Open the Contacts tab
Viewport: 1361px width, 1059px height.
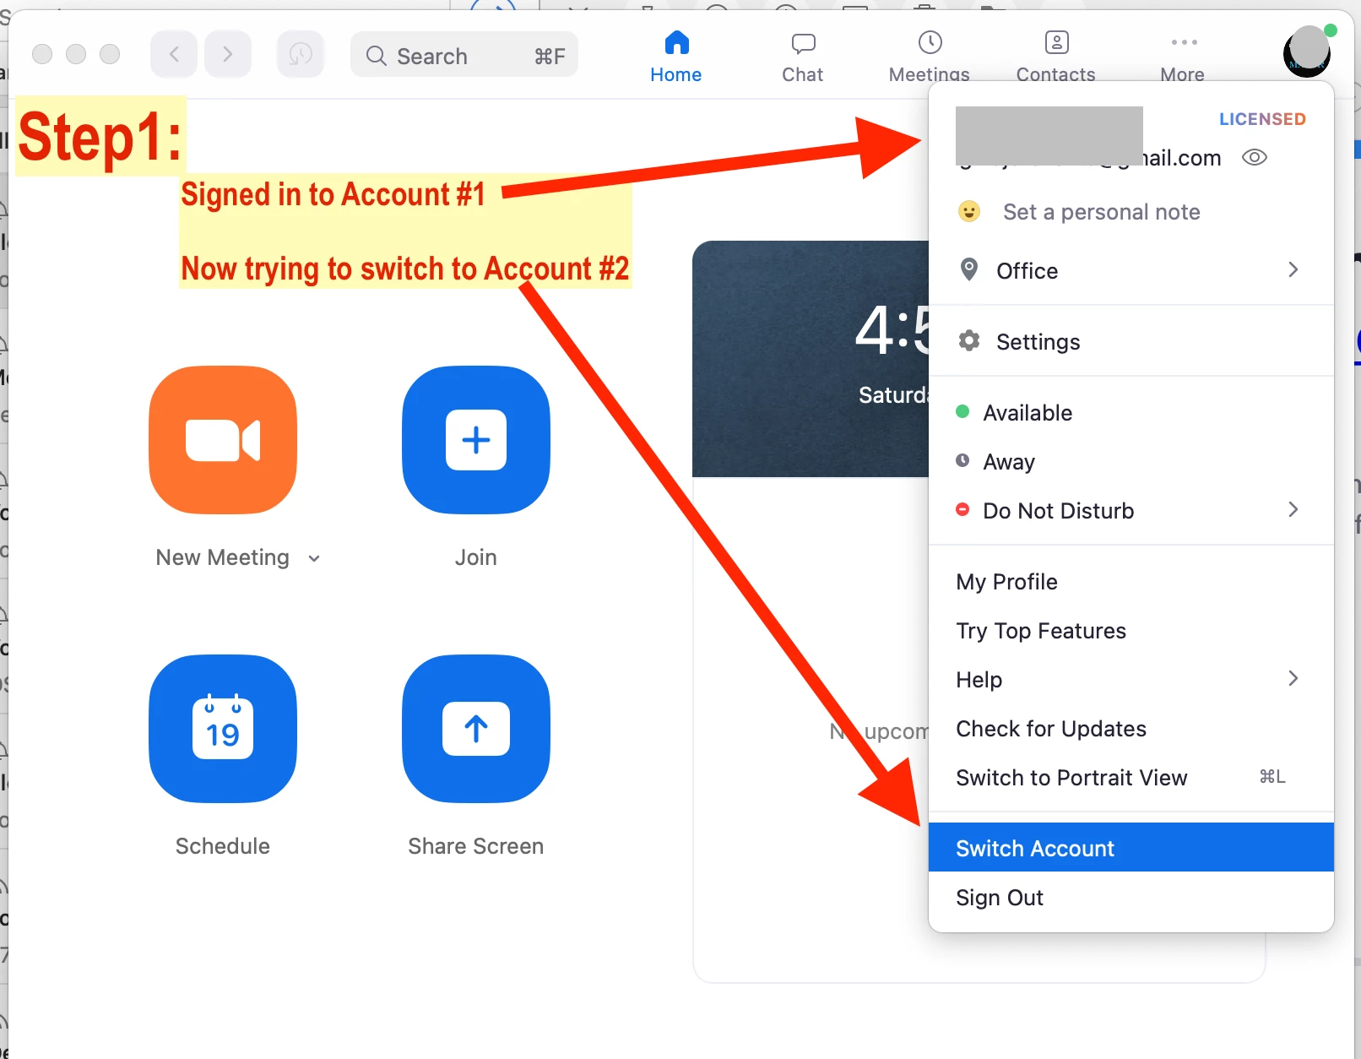tap(1056, 57)
